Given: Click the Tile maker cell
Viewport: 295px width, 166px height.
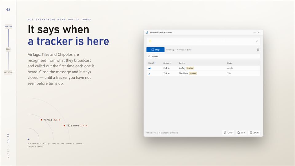Looking at the screenshot, I should (x=229, y=73).
